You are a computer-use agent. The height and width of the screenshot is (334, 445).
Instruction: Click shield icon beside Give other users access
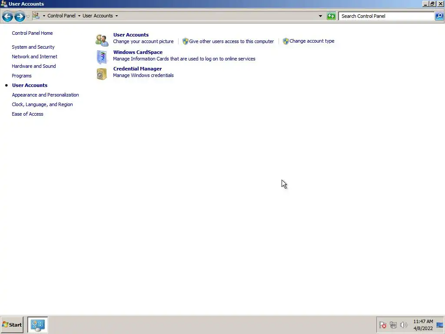(185, 41)
